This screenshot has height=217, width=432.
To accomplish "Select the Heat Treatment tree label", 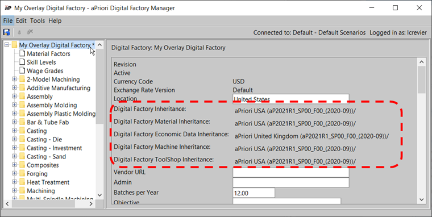I will point(48,182).
